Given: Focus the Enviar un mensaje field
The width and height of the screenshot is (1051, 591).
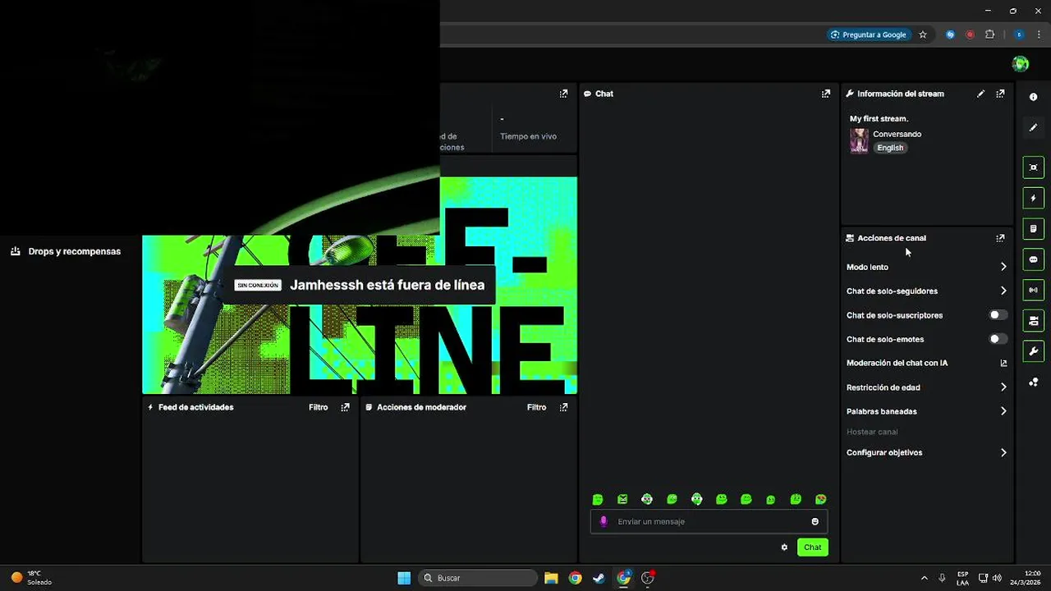Looking at the screenshot, I should 709,521.
